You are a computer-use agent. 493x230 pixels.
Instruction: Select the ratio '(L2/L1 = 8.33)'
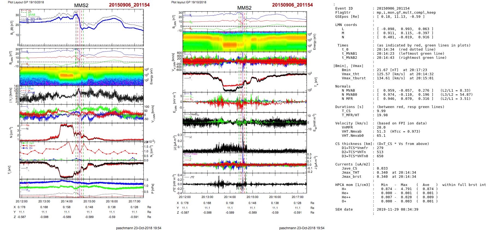pyautogui.click(x=455, y=91)
